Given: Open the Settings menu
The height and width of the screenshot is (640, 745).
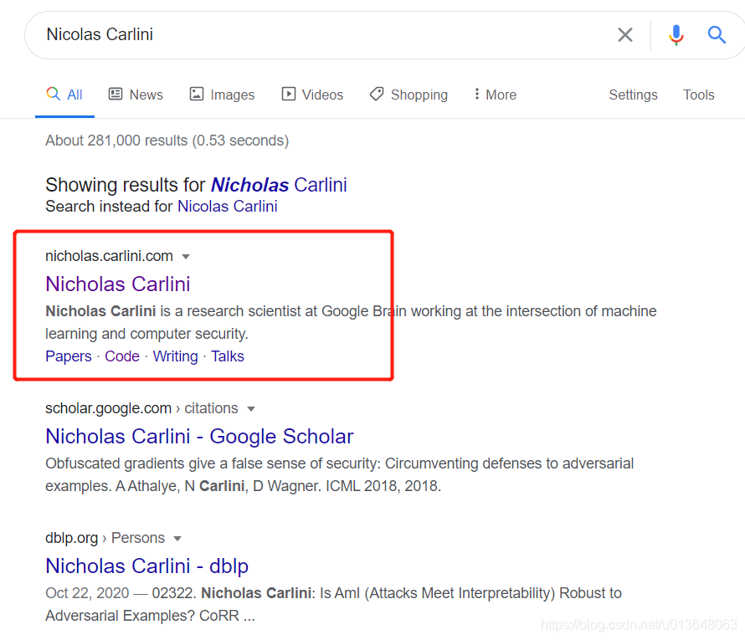Looking at the screenshot, I should point(633,95).
